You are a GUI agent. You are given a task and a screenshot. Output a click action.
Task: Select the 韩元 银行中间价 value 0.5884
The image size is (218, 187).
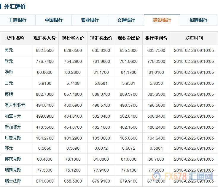156,148
